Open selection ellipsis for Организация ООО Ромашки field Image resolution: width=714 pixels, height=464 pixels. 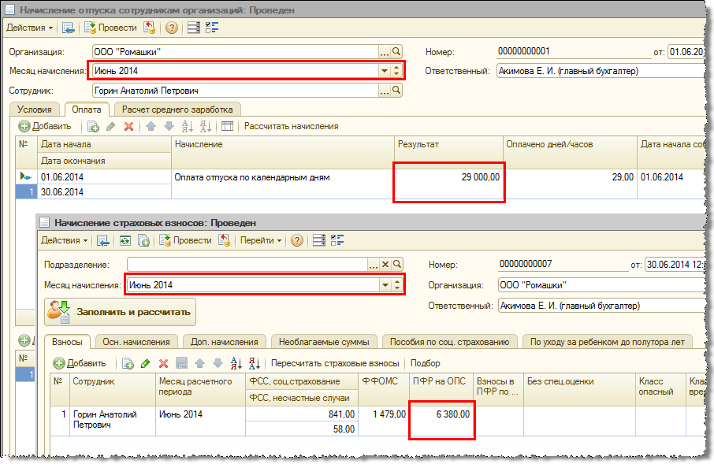coord(385,52)
